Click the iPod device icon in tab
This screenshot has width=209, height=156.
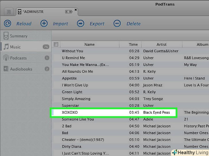click(20, 12)
